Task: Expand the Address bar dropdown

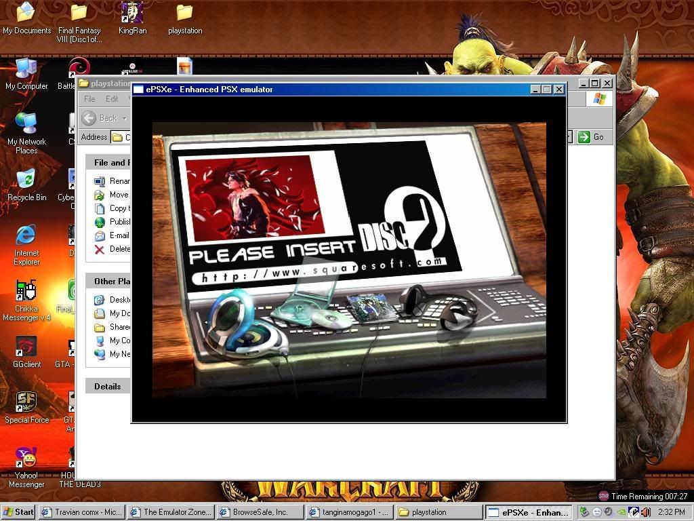Action: coord(570,137)
